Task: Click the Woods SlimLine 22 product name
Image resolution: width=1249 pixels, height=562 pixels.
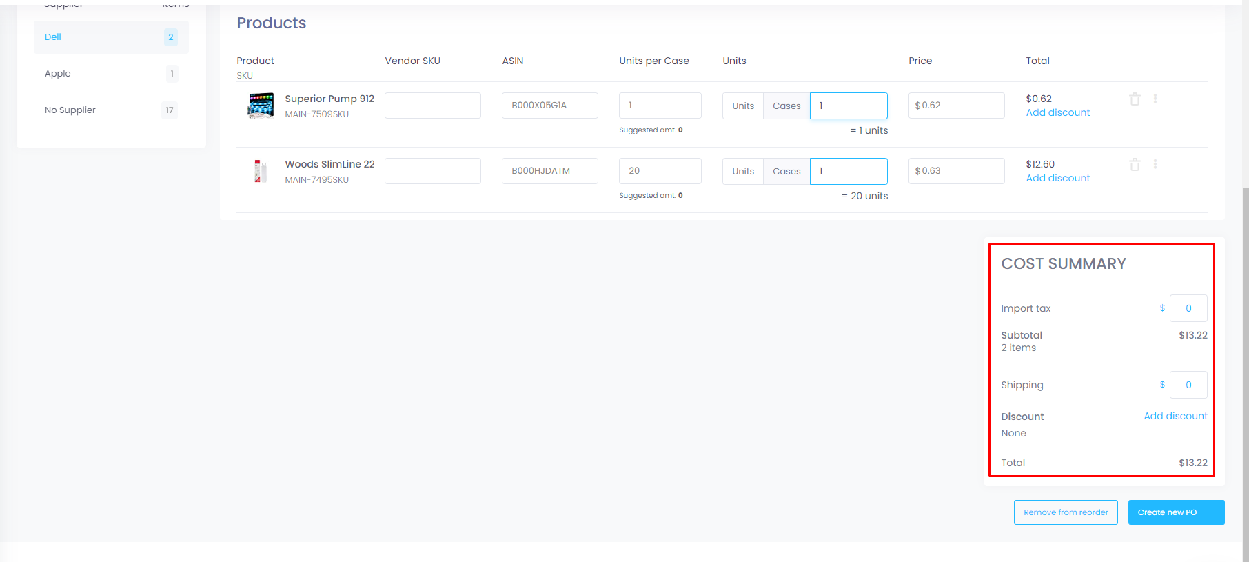Action: [x=329, y=164]
